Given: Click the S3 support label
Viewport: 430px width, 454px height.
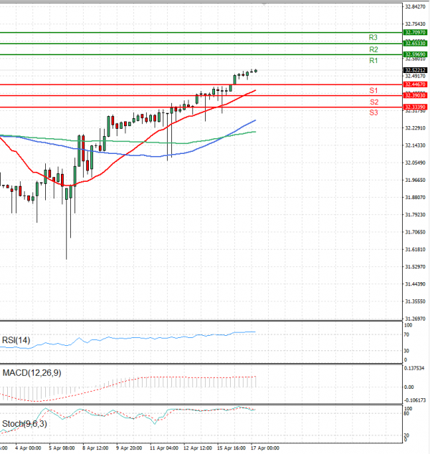Looking at the screenshot, I should (373, 112).
